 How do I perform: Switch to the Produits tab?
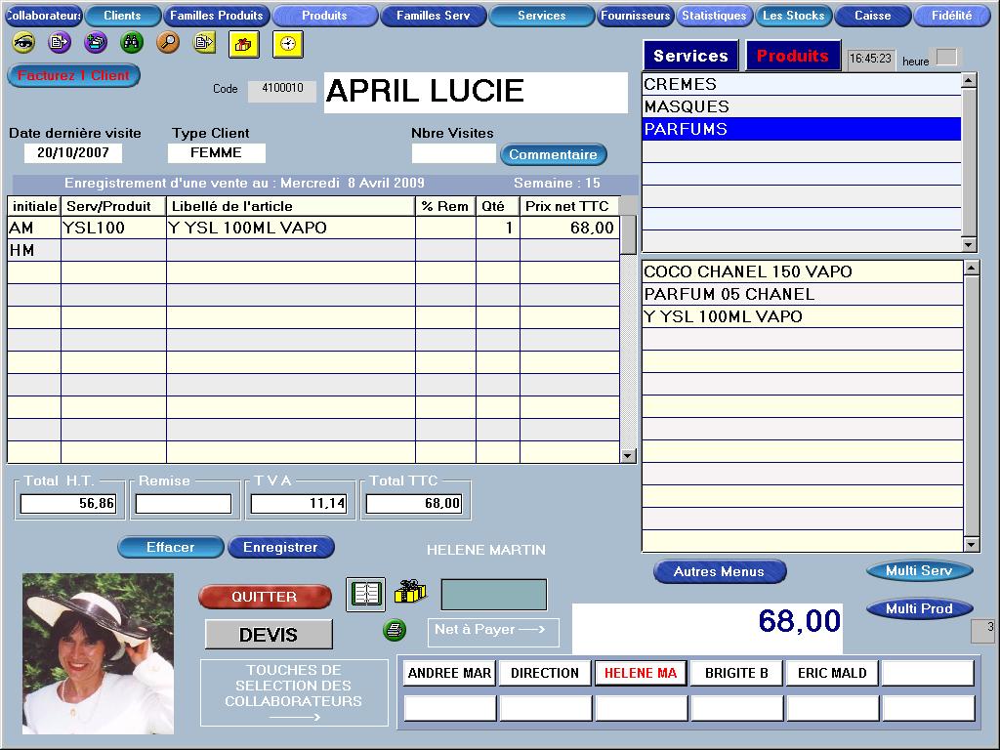[x=792, y=56]
